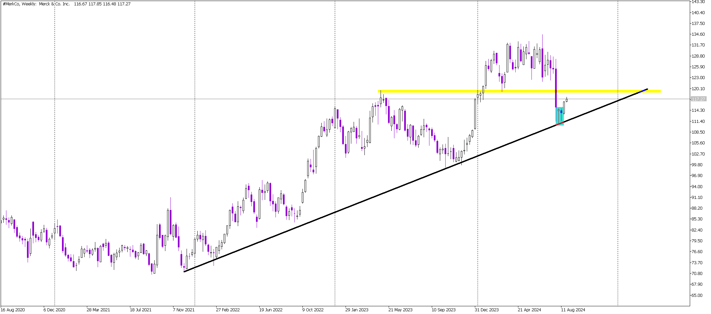
Task: Click the 96.90 price axis label
Action: pos(697,175)
